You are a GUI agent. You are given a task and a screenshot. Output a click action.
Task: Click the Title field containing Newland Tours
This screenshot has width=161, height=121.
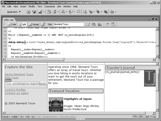(68, 24)
